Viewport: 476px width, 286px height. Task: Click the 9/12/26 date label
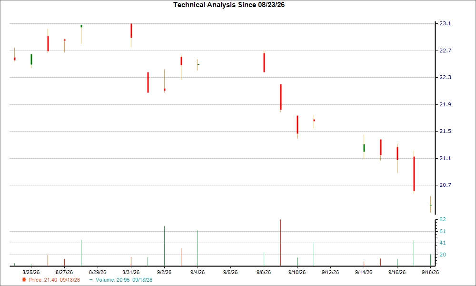(x=330, y=272)
